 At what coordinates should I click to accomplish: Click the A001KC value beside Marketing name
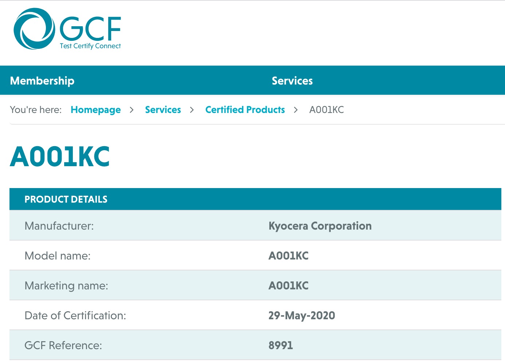pos(288,286)
